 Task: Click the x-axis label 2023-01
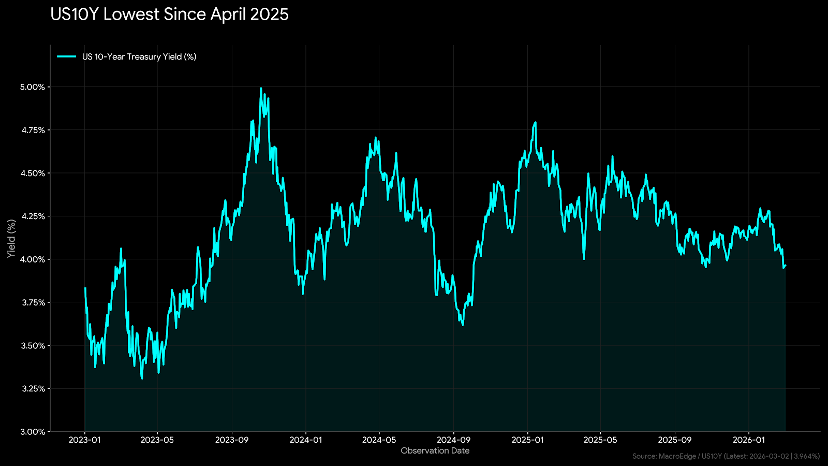(84, 440)
